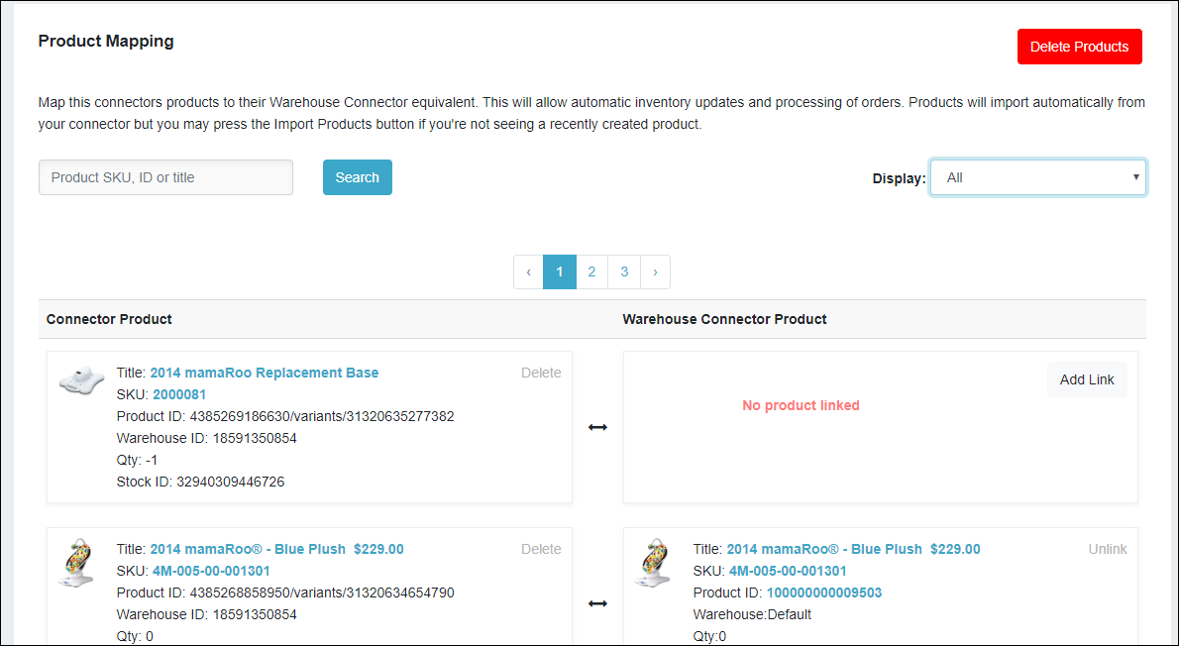Image resolution: width=1179 pixels, height=646 pixels.
Task: Open the SKU 2000081 link
Action: click(179, 394)
